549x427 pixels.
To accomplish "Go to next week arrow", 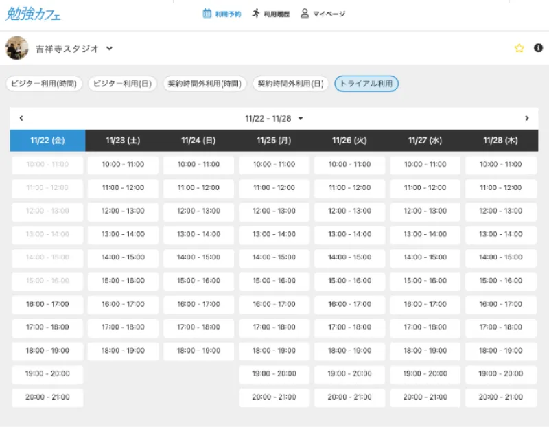I will (526, 118).
